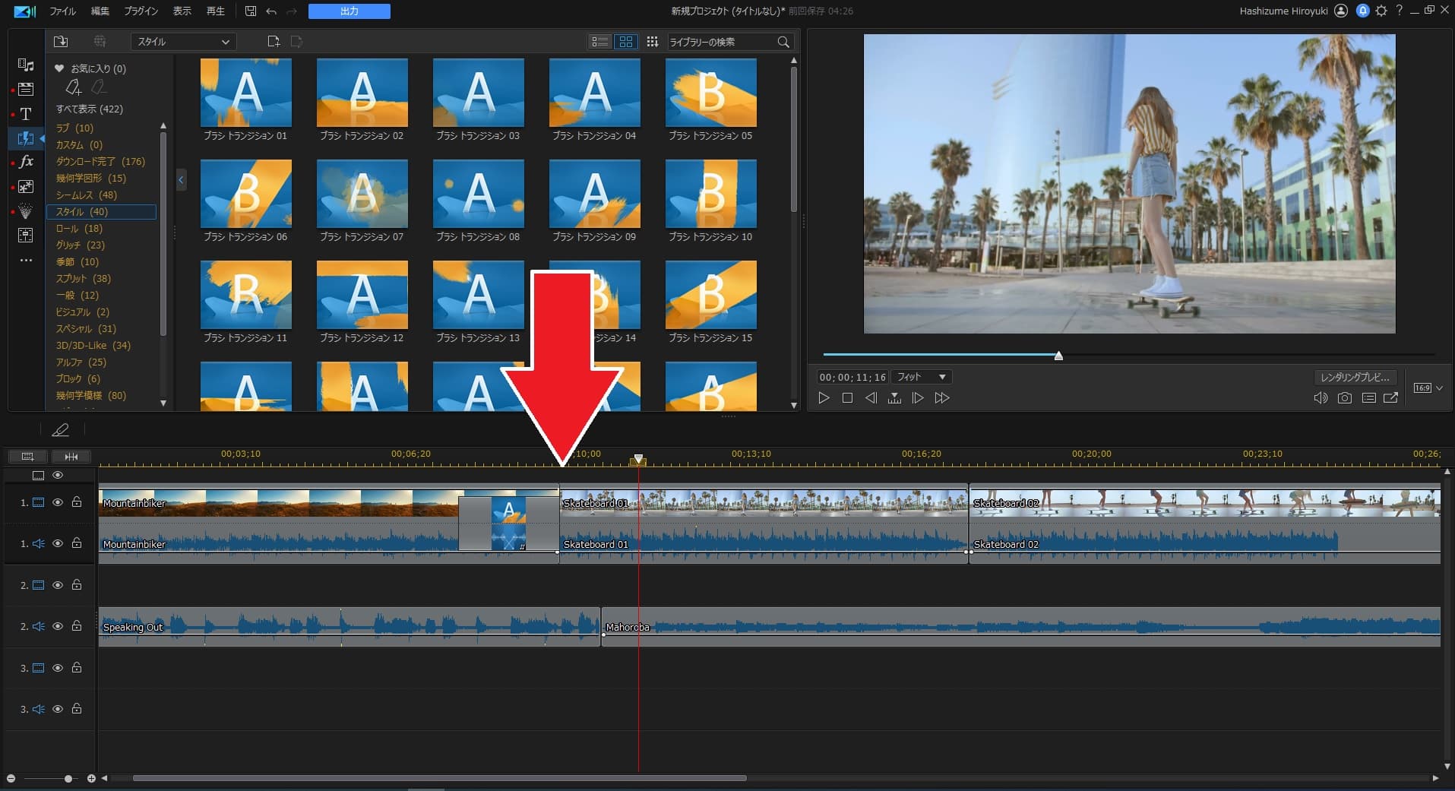Viewport: 1455px width, 791px height.
Task: Toggle visibility of video track 2
Action: [x=58, y=585]
